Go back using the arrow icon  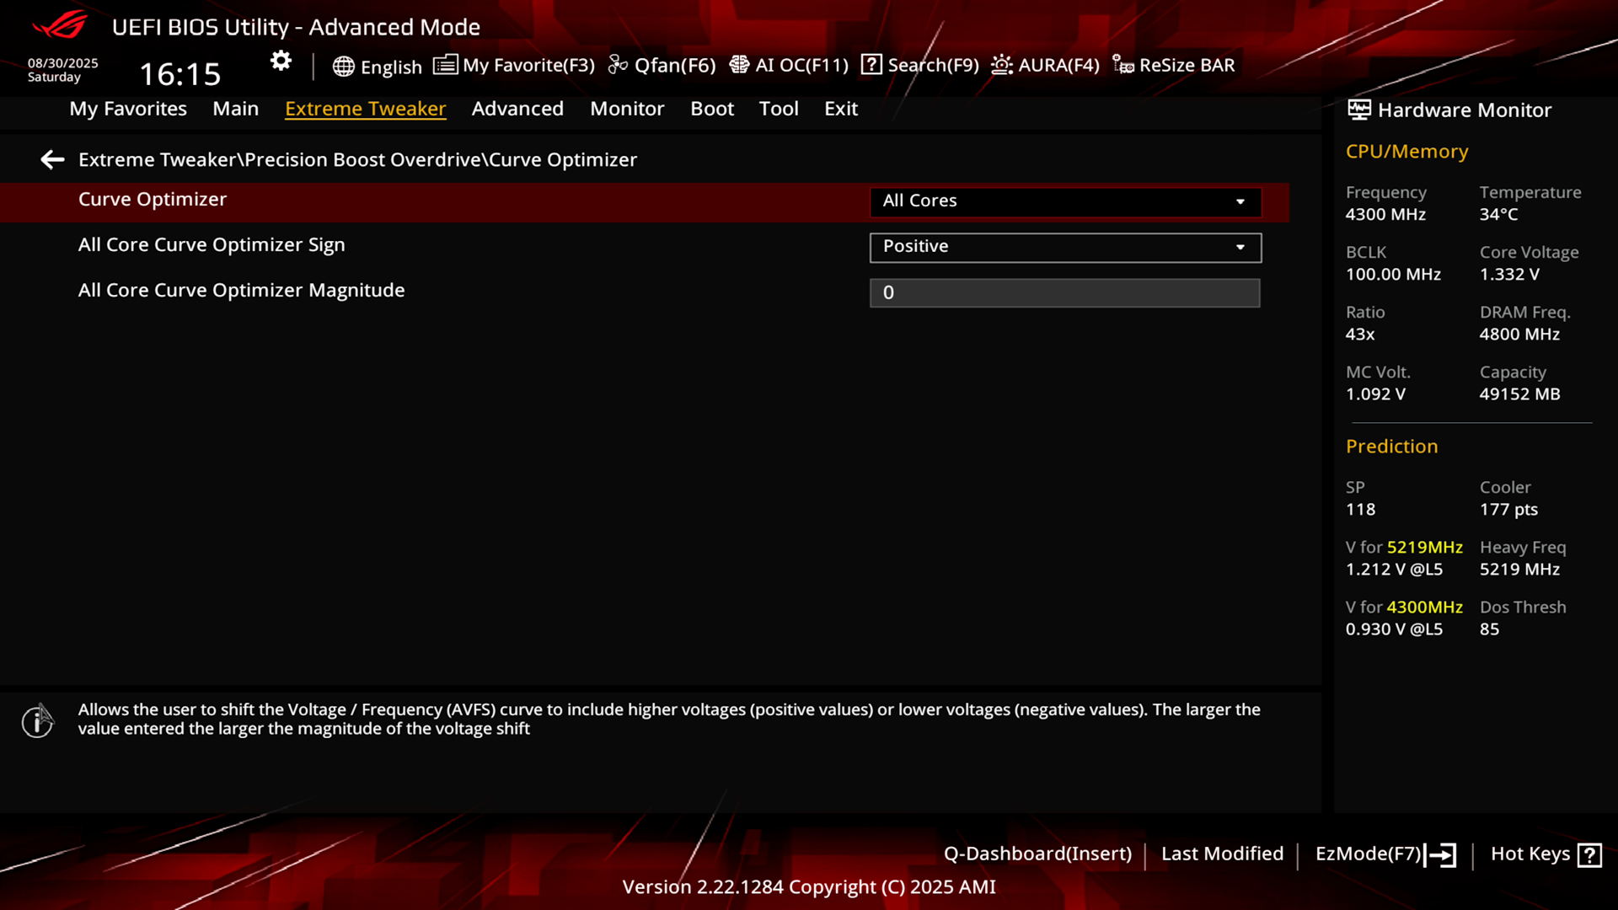(x=52, y=159)
